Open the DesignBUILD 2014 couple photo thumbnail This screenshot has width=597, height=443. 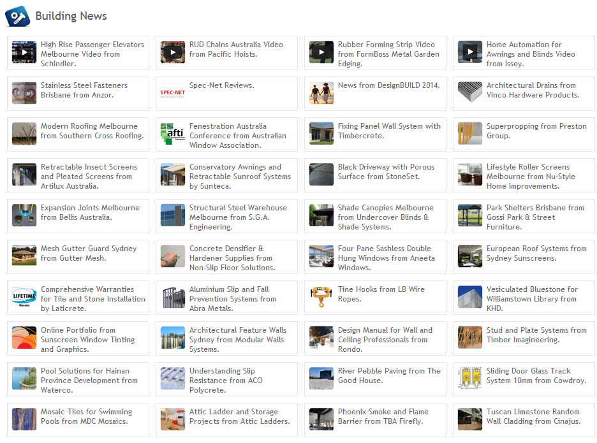tap(321, 92)
